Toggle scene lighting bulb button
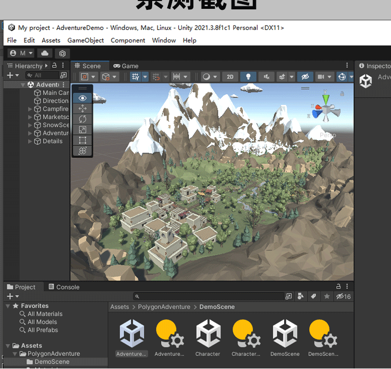The height and width of the screenshot is (369, 391). [x=248, y=77]
